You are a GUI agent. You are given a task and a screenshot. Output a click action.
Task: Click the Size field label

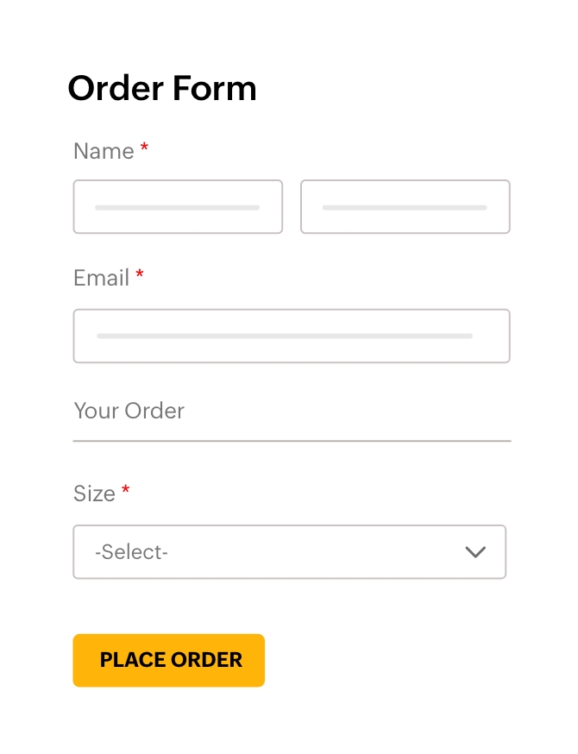94,493
